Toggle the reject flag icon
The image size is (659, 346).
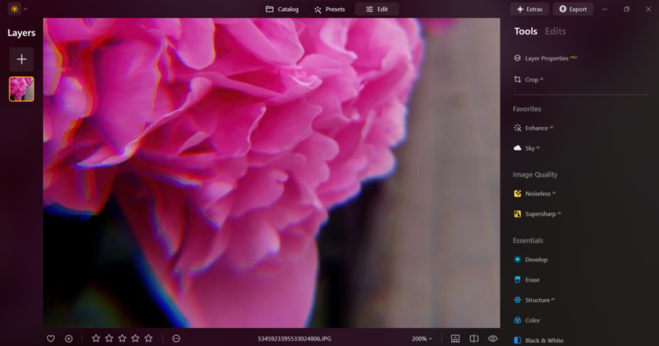[68, 339]
